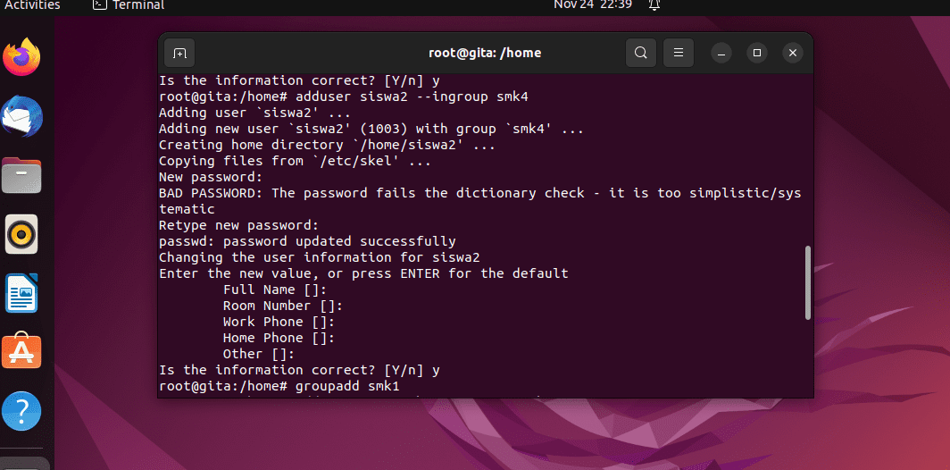
Task: Click the terminal vertical scrollbar
Action: (808, 282)
